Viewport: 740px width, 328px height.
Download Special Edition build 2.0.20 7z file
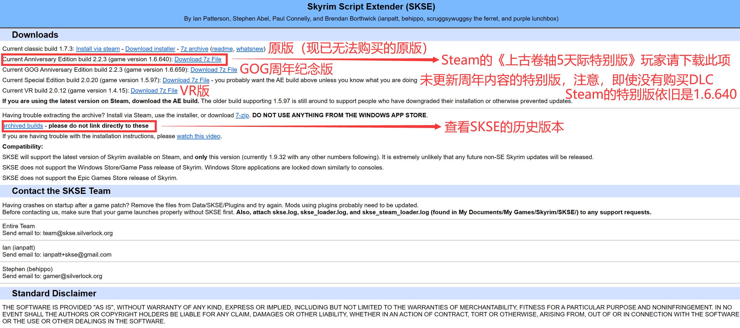click(186, 80)
